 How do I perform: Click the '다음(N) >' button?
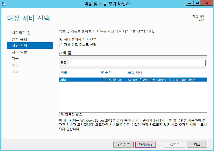(146, 145)
